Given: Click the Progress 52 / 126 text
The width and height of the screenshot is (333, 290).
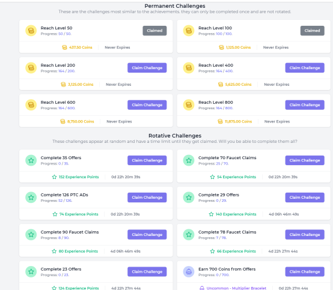Looking at the screenshot, I should coord(57,201).
